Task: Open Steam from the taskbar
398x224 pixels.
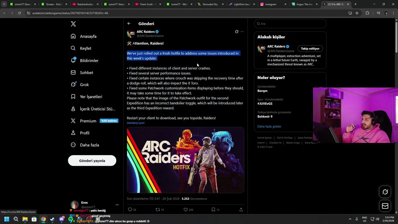Action: [52, 219]
